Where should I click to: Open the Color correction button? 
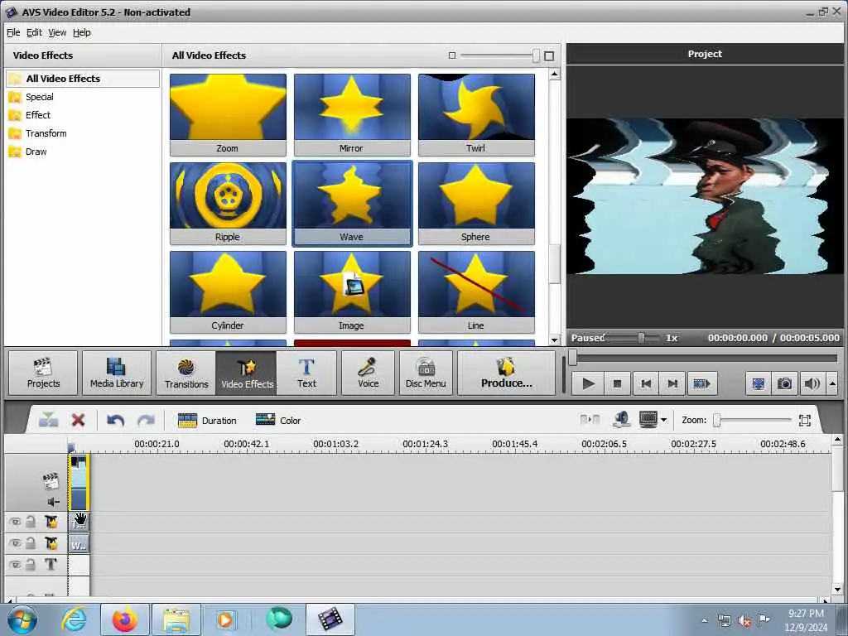tap(278, 420)
